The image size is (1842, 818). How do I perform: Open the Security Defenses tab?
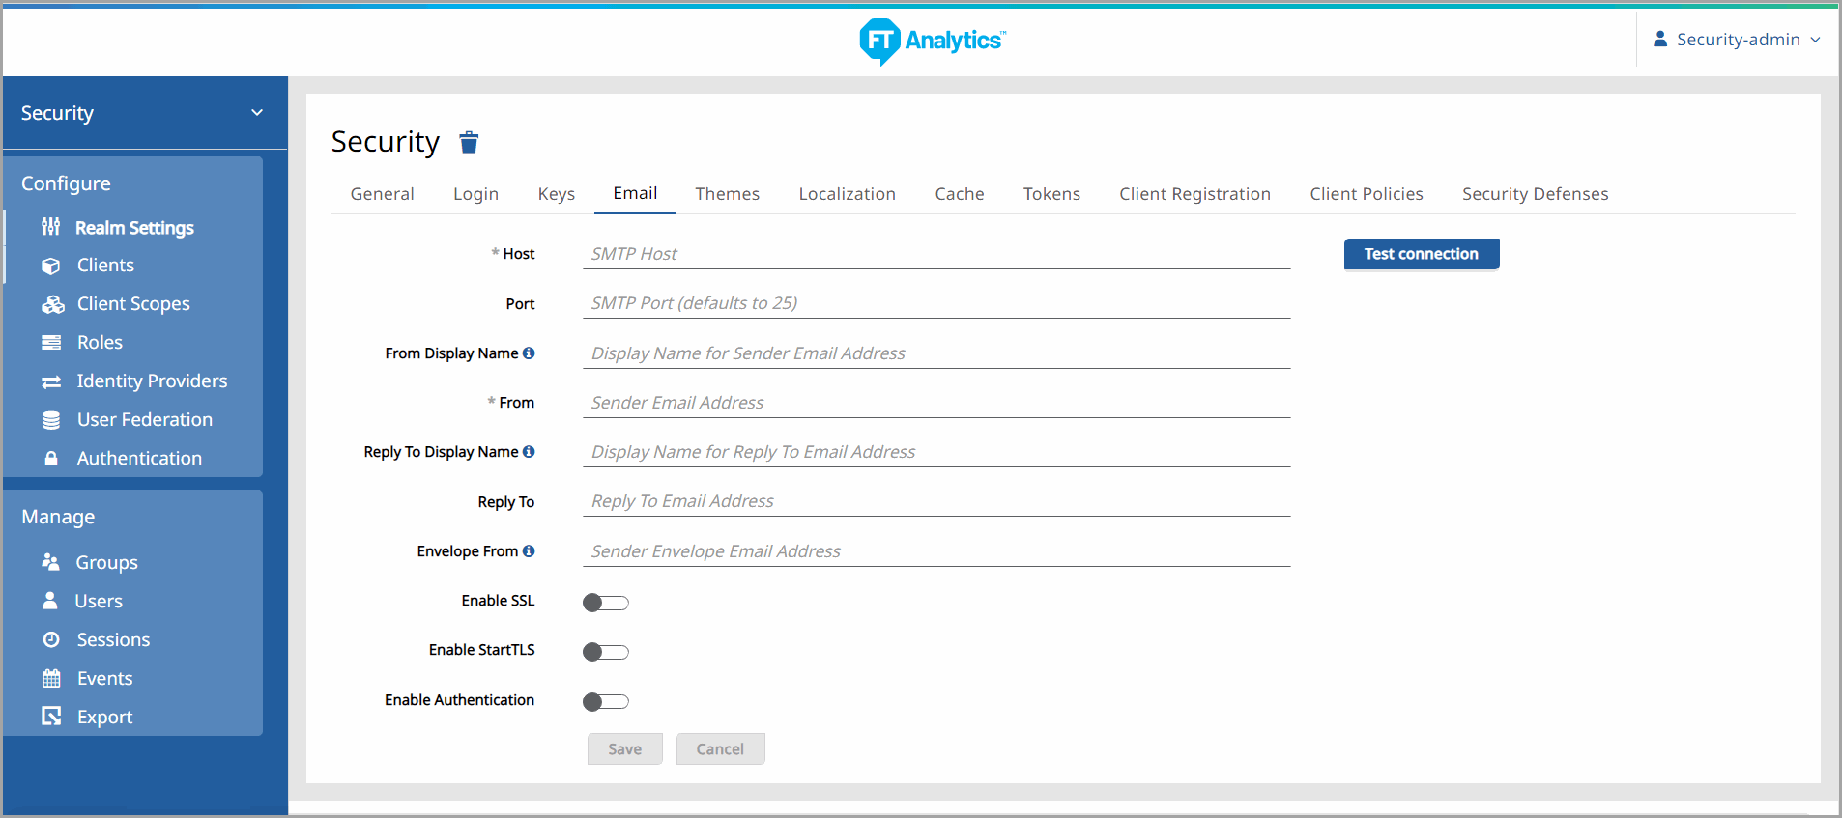[x=1535, y=194]
